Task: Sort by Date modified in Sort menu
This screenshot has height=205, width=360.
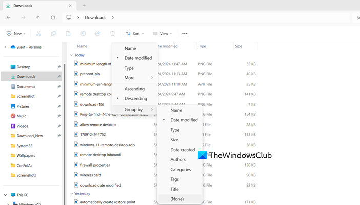Action: [135, 58]
